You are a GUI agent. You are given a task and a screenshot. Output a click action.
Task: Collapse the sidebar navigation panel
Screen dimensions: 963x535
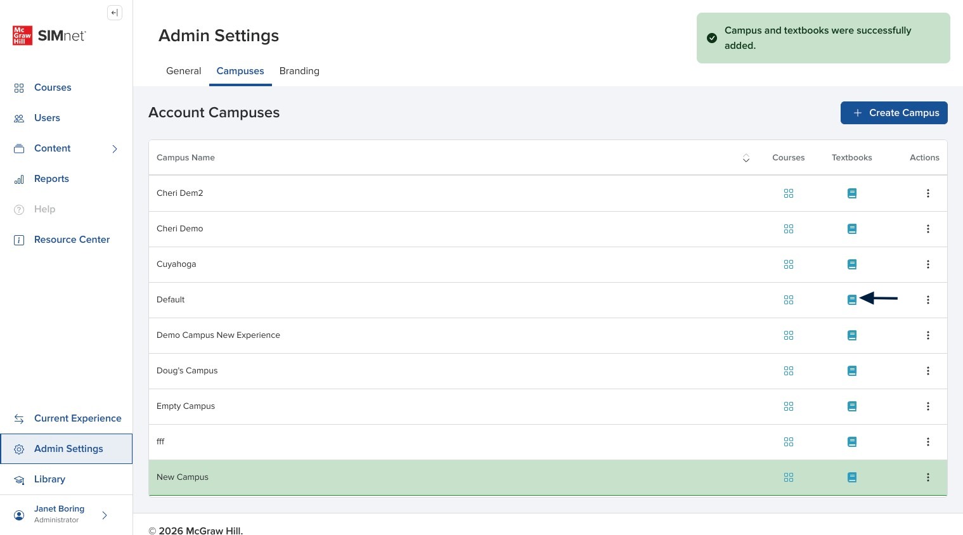pyautogui.click(x=115, y=13)
